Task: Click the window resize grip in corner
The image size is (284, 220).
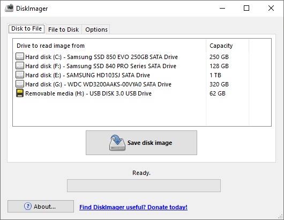Action: [x=281, y=217]
